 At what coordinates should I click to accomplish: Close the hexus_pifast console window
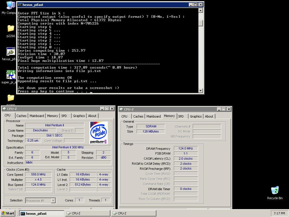point(201,5)
